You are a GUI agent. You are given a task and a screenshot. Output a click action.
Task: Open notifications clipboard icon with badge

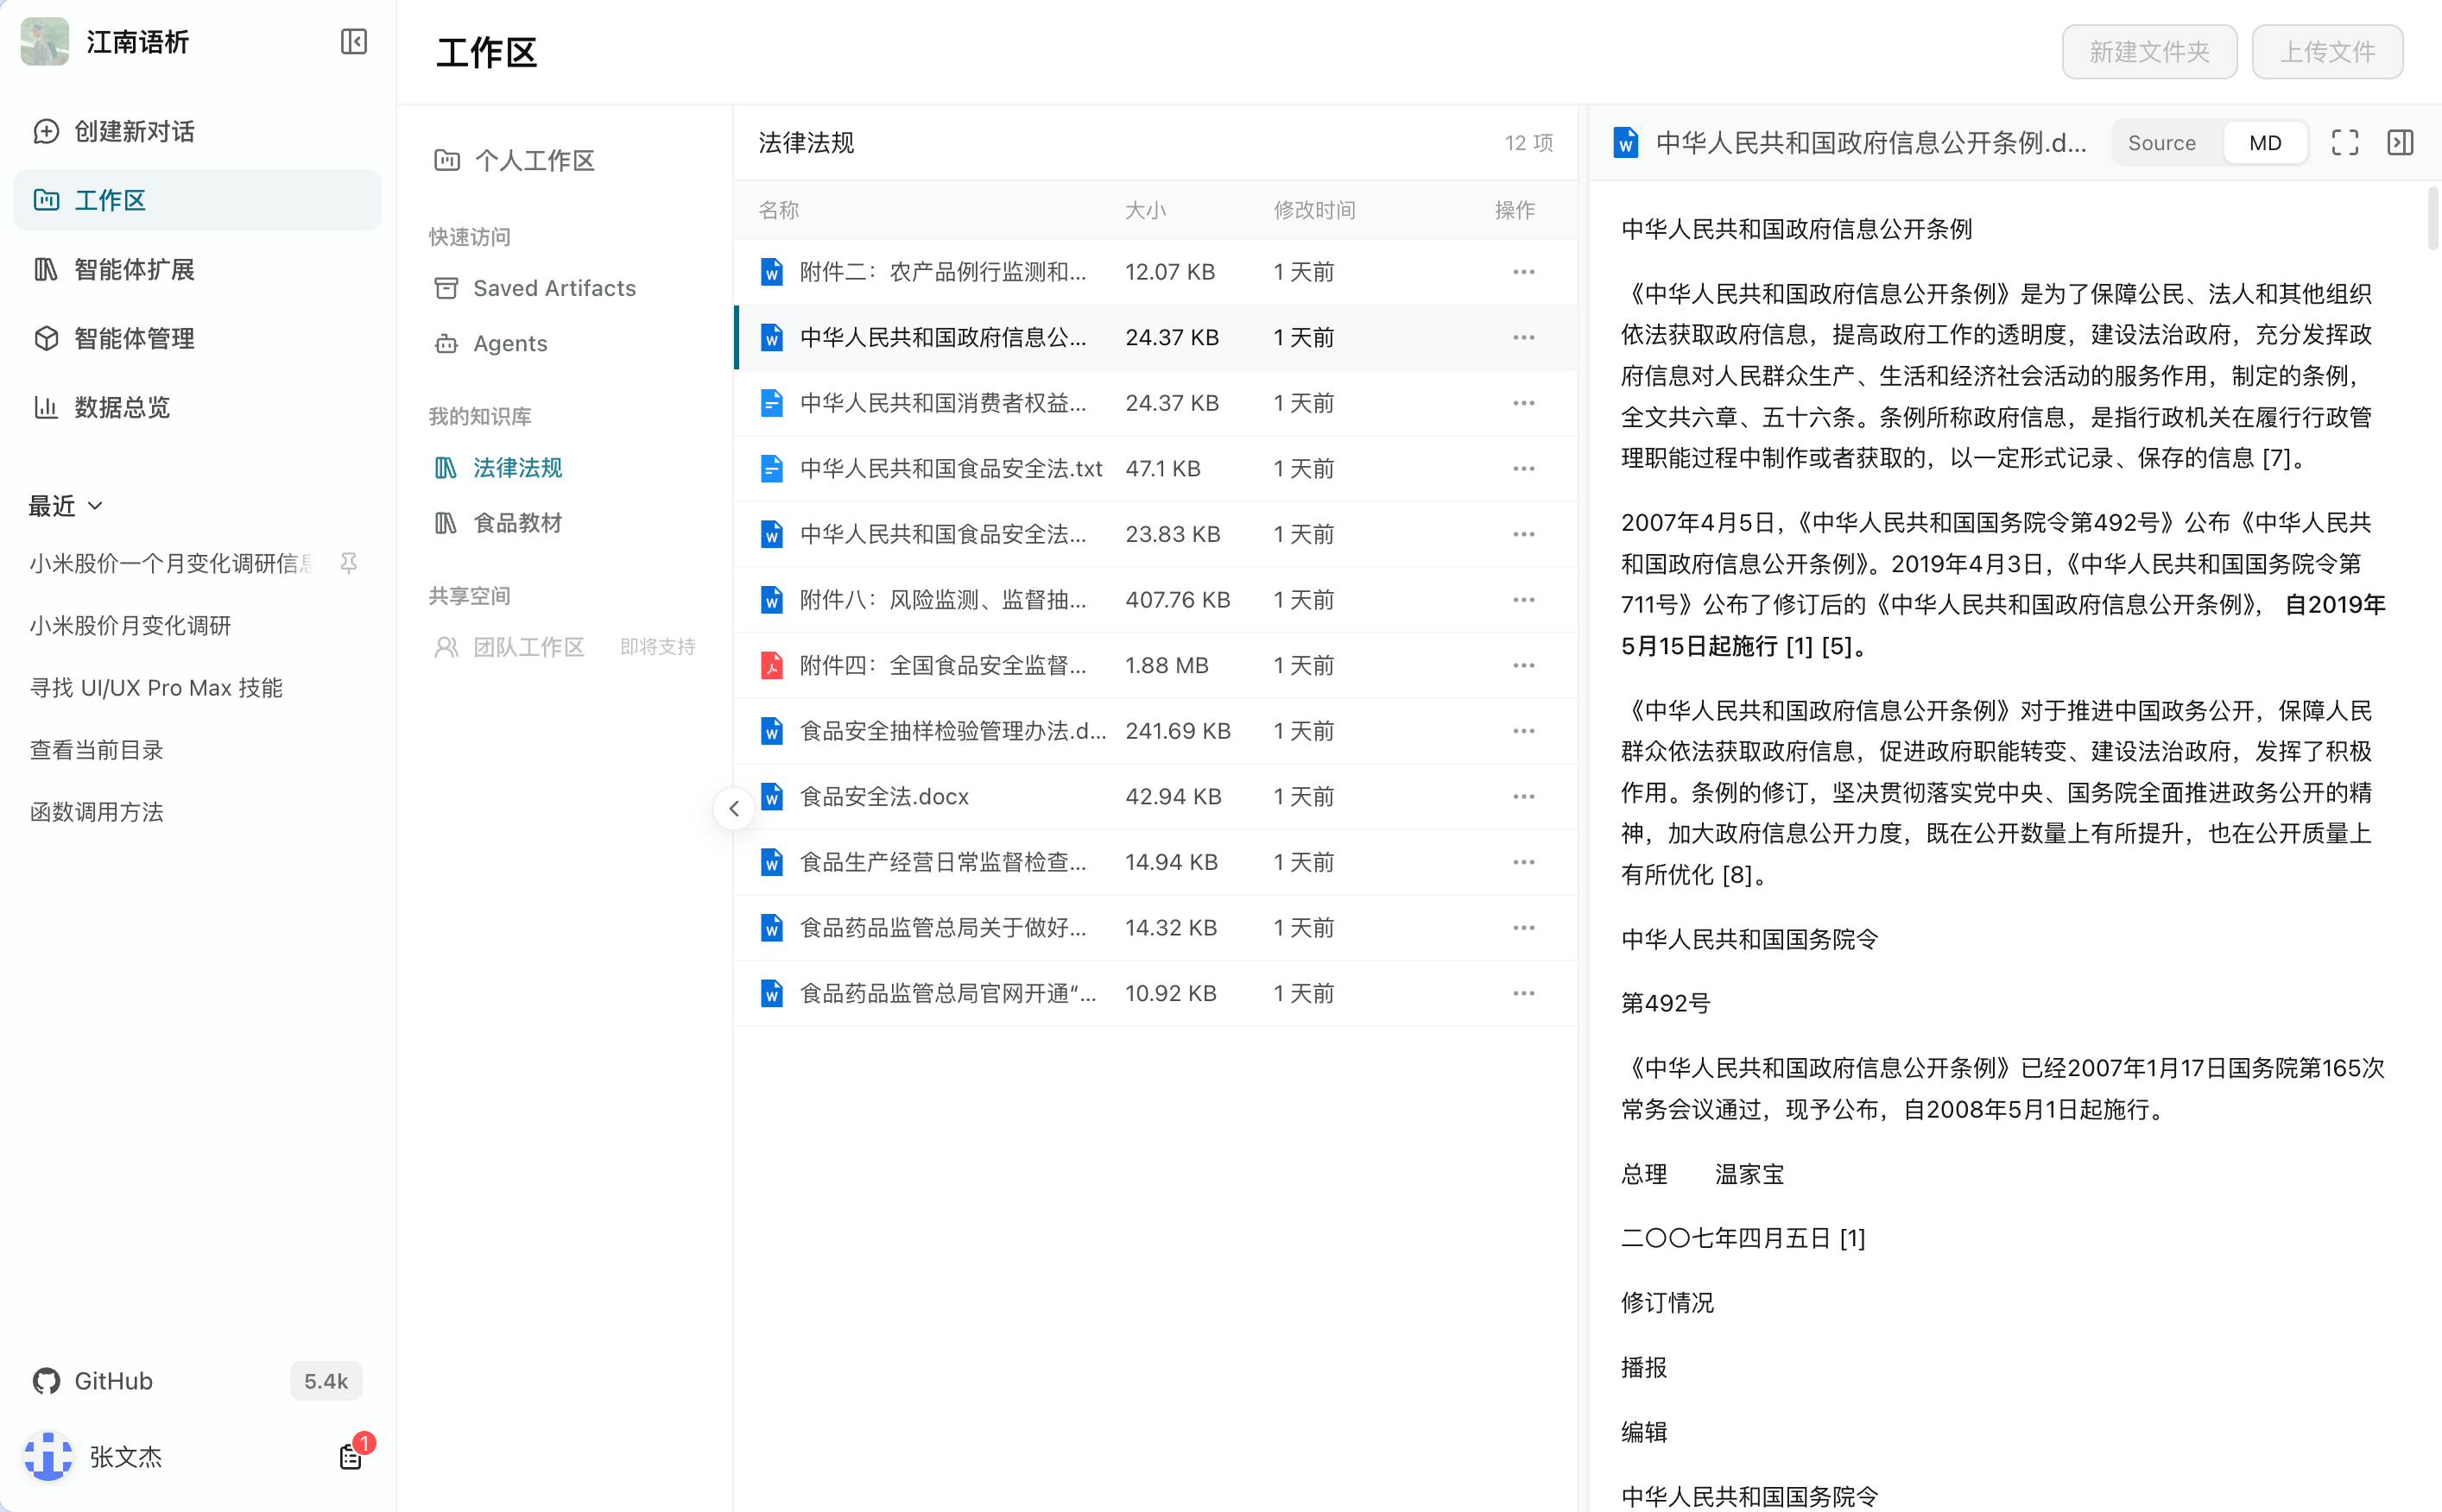[x=351, y=1456]
